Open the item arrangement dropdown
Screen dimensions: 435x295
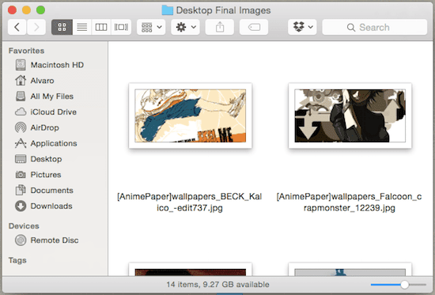click(x=151, y=27)
